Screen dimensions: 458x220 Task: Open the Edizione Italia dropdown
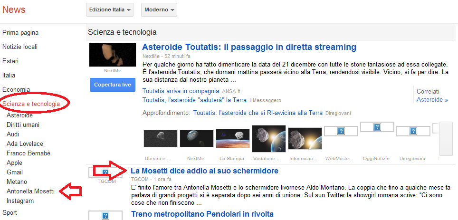[109, 10]
